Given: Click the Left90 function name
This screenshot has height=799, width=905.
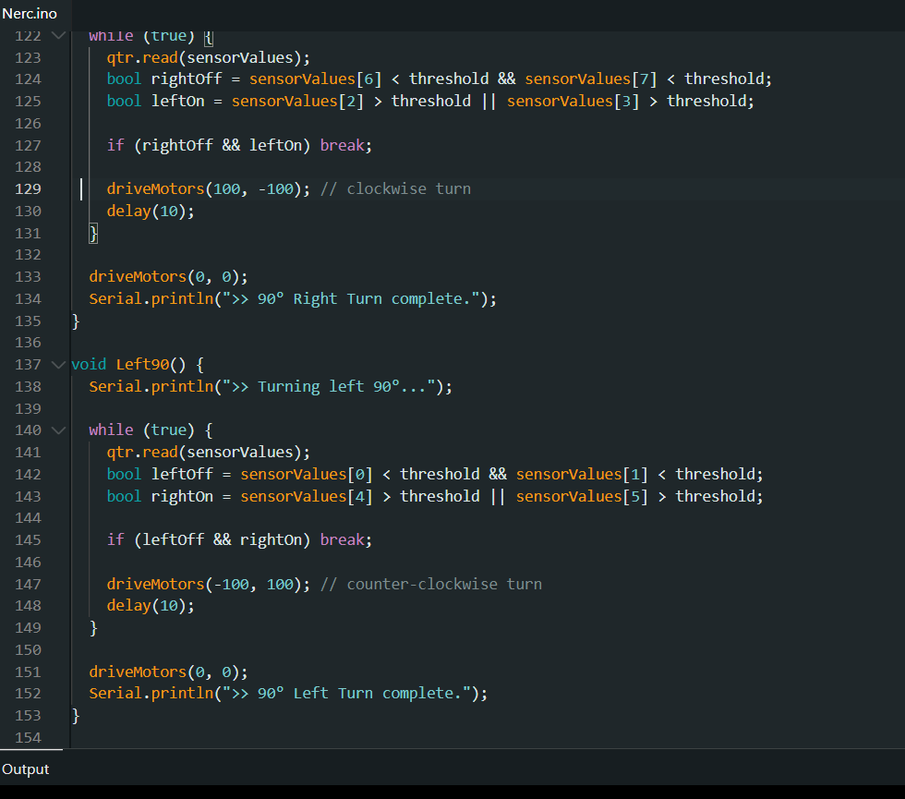Looking at the screenshot, I should pos(142,365).
